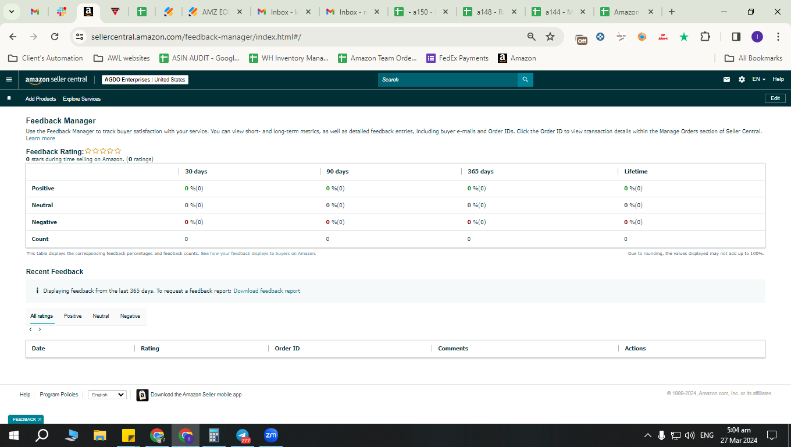Click the taskbar volume icon
This screenshot has width=791, height=447.
pyautogui.click(x=690, y=435)
